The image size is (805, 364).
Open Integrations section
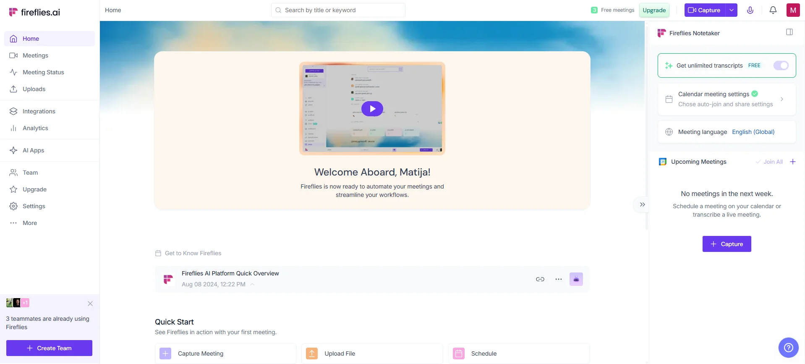pyautogui.click(x=50, y=111)
